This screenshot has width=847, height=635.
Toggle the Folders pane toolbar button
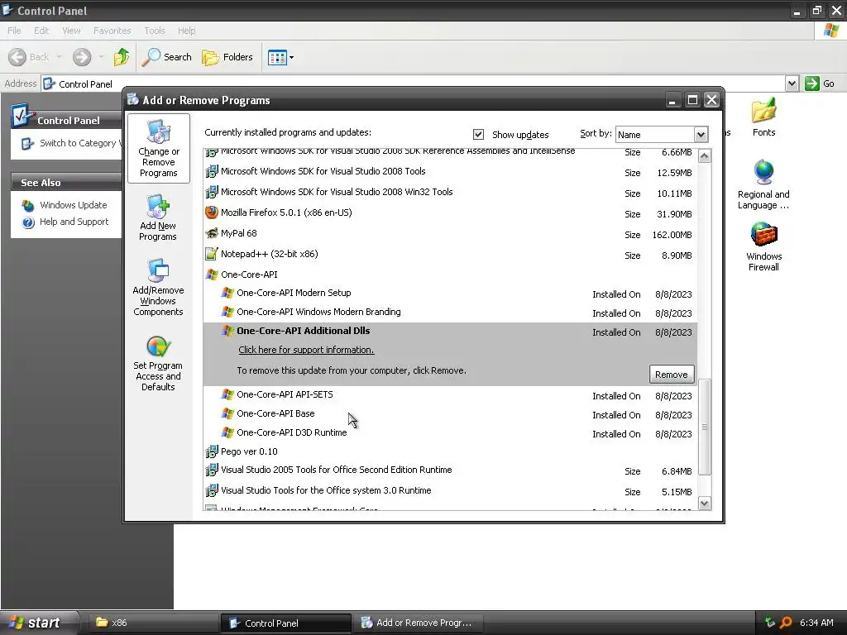[227, 57]
